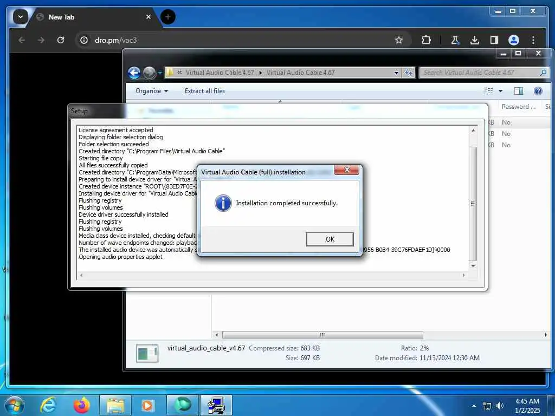Change view with the views icon
The width and height of the screenshot is (555, 416).
pos(489,91)
